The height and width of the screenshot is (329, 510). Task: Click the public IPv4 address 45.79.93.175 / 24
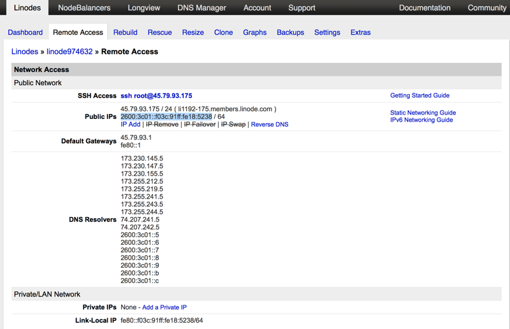[x=147, y=109]
